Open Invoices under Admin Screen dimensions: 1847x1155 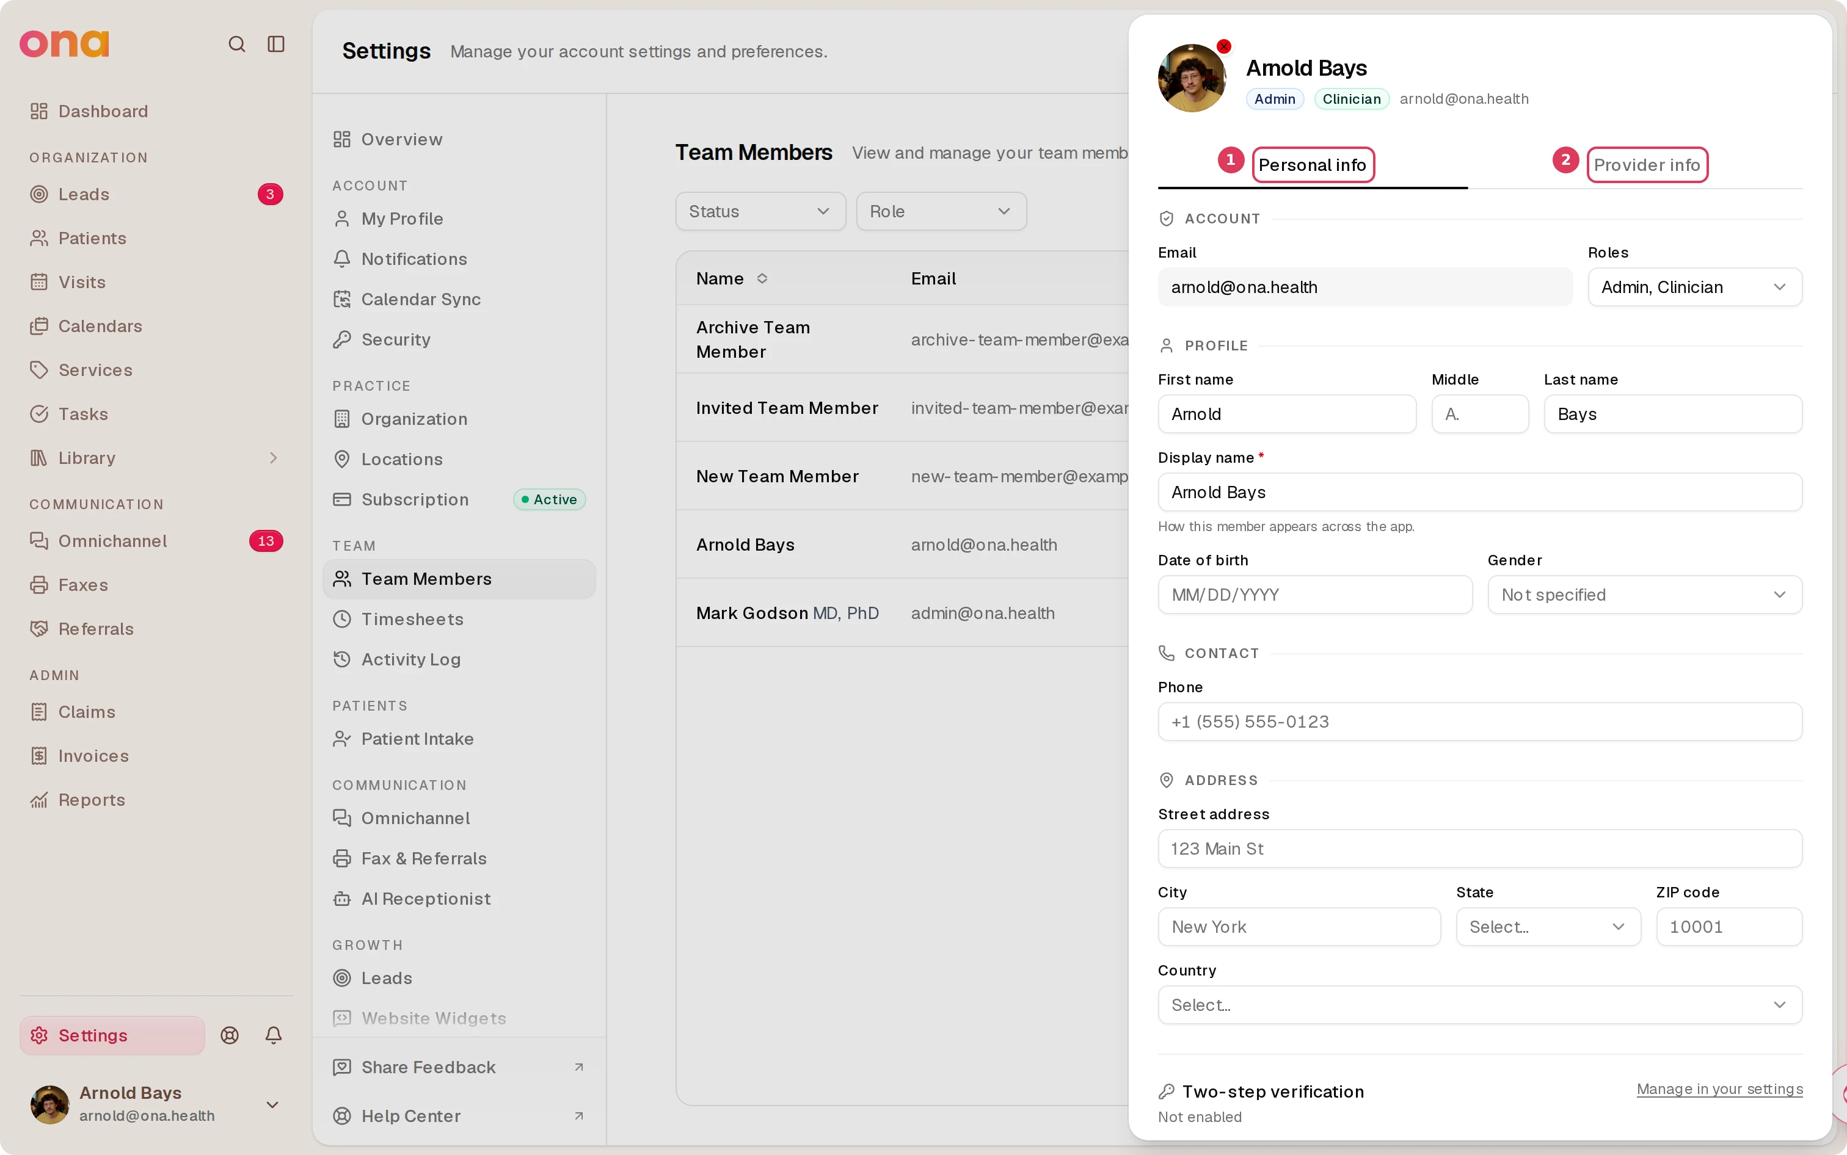[156, 756]
